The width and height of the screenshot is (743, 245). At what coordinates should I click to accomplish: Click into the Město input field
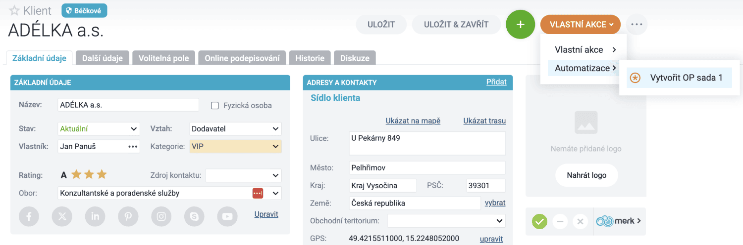coord(427,168)
